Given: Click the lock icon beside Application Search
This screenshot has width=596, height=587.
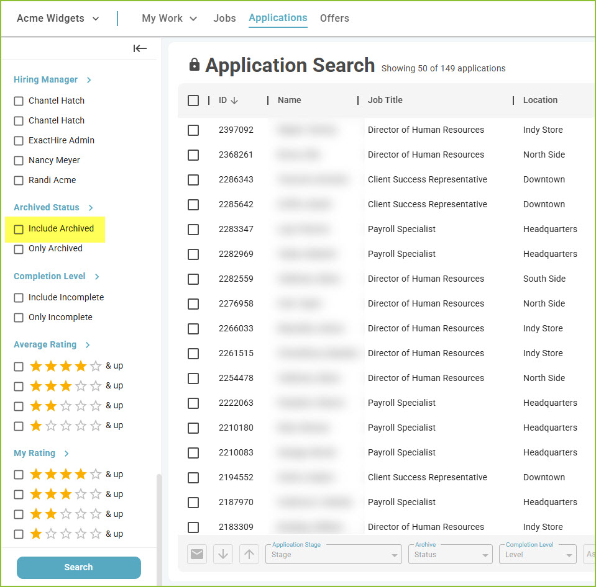Looking at the screenshot, I should [195, 65].
